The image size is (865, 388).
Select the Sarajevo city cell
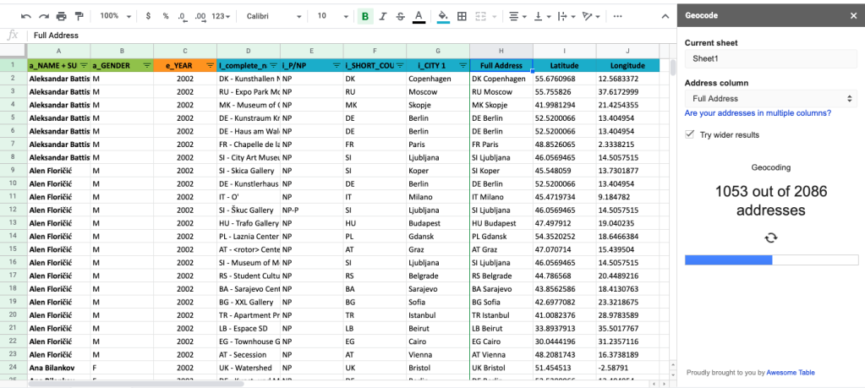[x=438, y=289]
